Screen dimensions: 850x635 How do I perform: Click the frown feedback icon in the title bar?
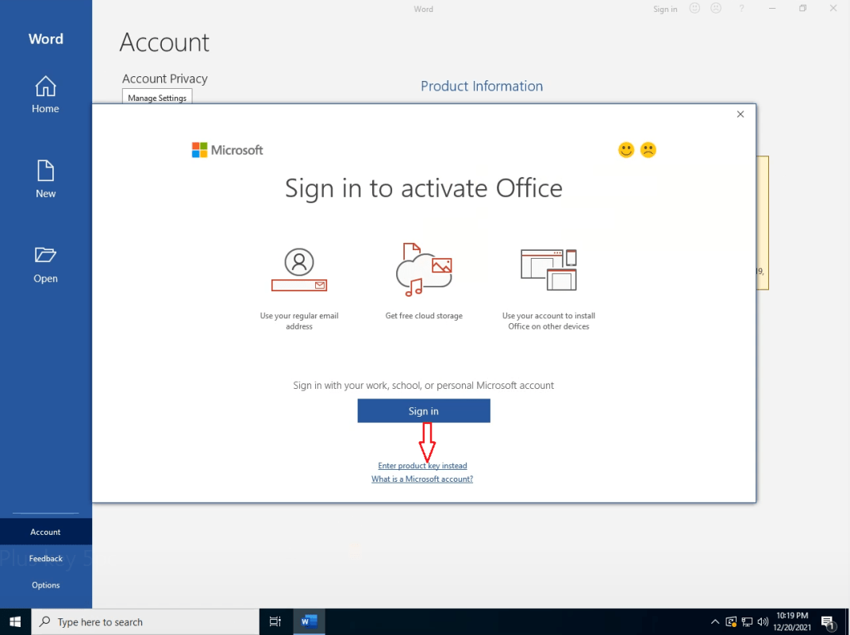coord(716,9)
